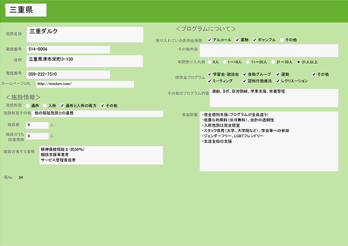Select the 0人 radio button
The width and height of the screenshot is (348, 246).
(210, 62)
